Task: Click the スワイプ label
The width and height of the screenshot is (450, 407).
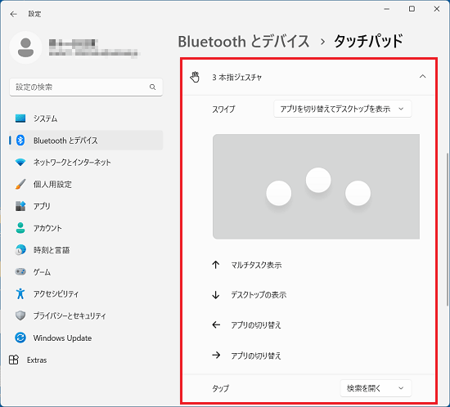Action: [x=223, y=109]
